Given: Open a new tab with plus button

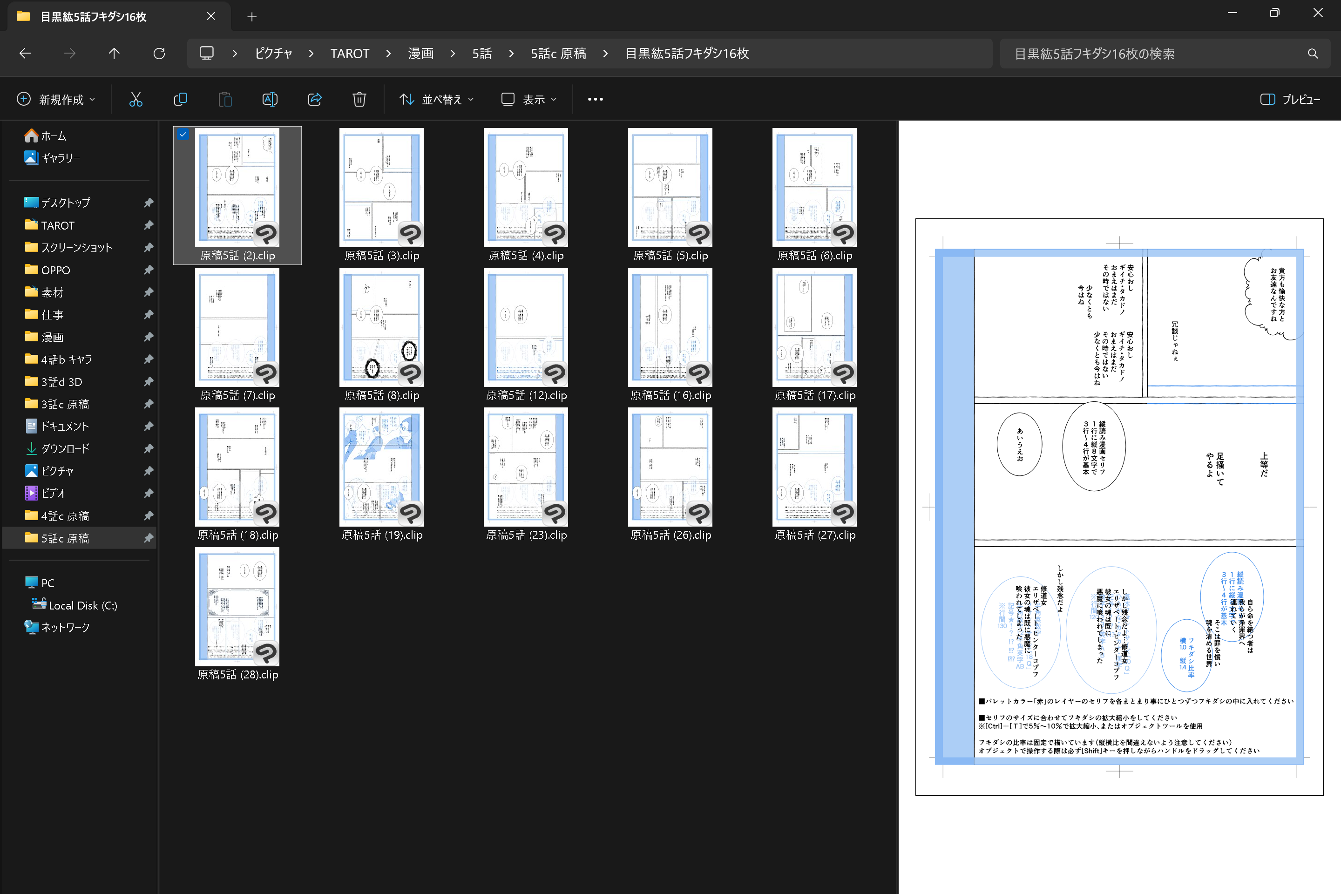Looking at the screenshot, I should click(x=252, y=17).
